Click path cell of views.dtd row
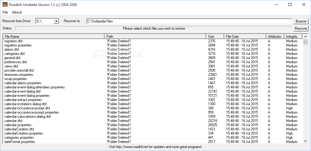This screenshot has height=151, width=311. [x=119, y=66]
